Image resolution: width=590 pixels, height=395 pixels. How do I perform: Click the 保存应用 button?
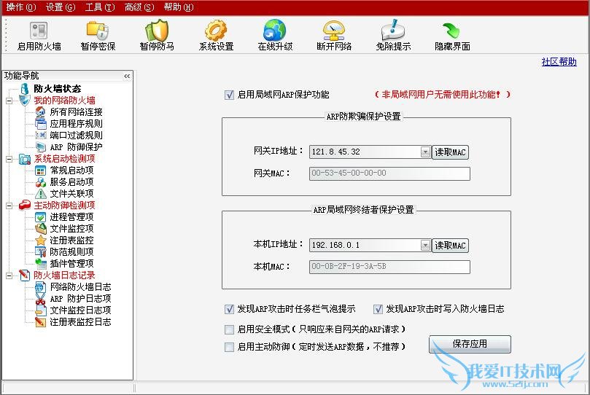pos(470,344)
